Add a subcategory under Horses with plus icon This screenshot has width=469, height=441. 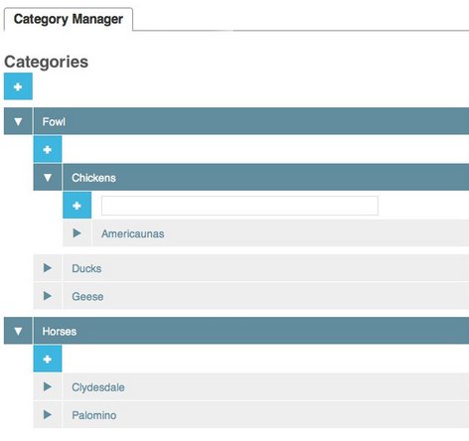48,359
